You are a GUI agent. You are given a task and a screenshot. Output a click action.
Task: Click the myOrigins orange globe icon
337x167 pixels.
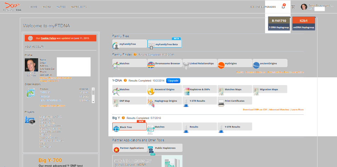tap(221, 66)
